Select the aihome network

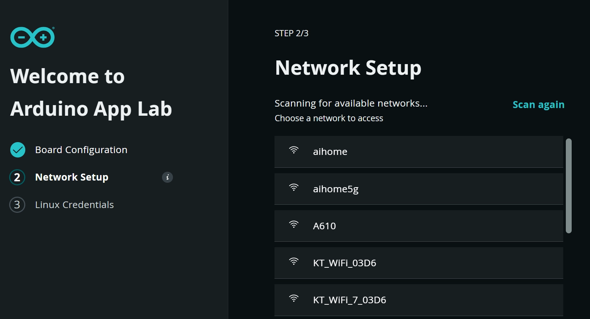[418, 152]
